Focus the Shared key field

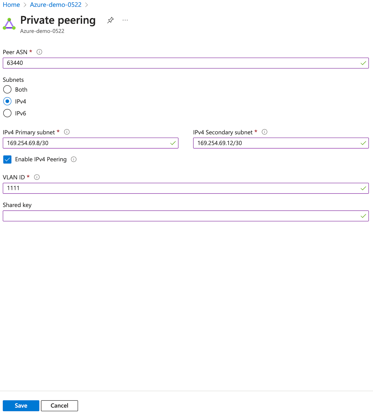pyautogui.click(x=186, y=216)
